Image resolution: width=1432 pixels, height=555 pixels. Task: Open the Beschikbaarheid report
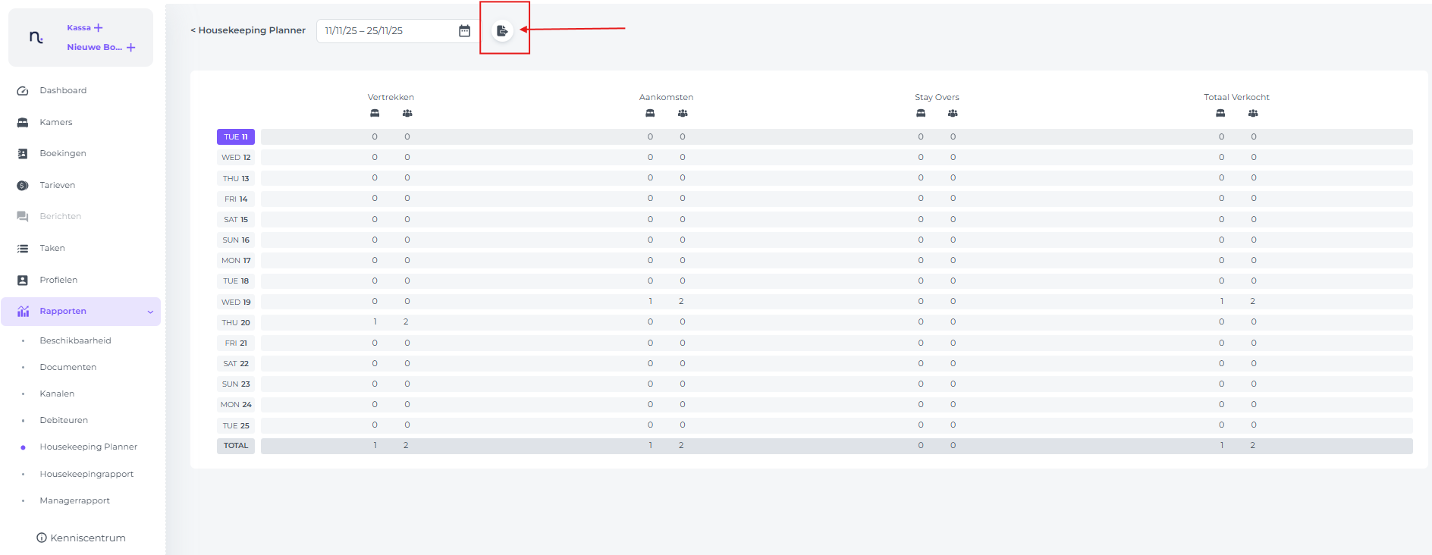coord(75,341)
